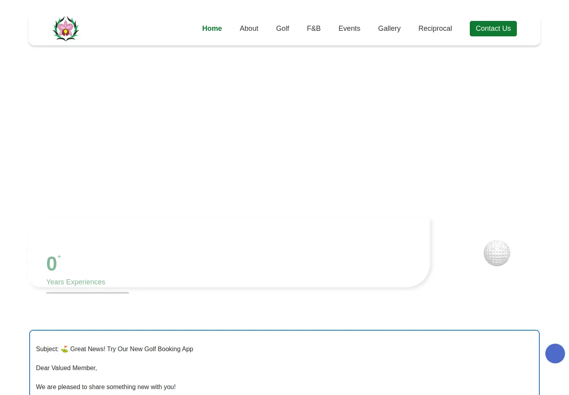
Task: Click the Dear Valued Member text
Action: (66, 368)
